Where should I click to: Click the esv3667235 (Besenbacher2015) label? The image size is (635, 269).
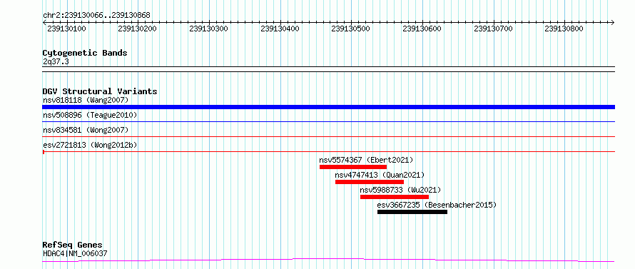pos(437,205)
